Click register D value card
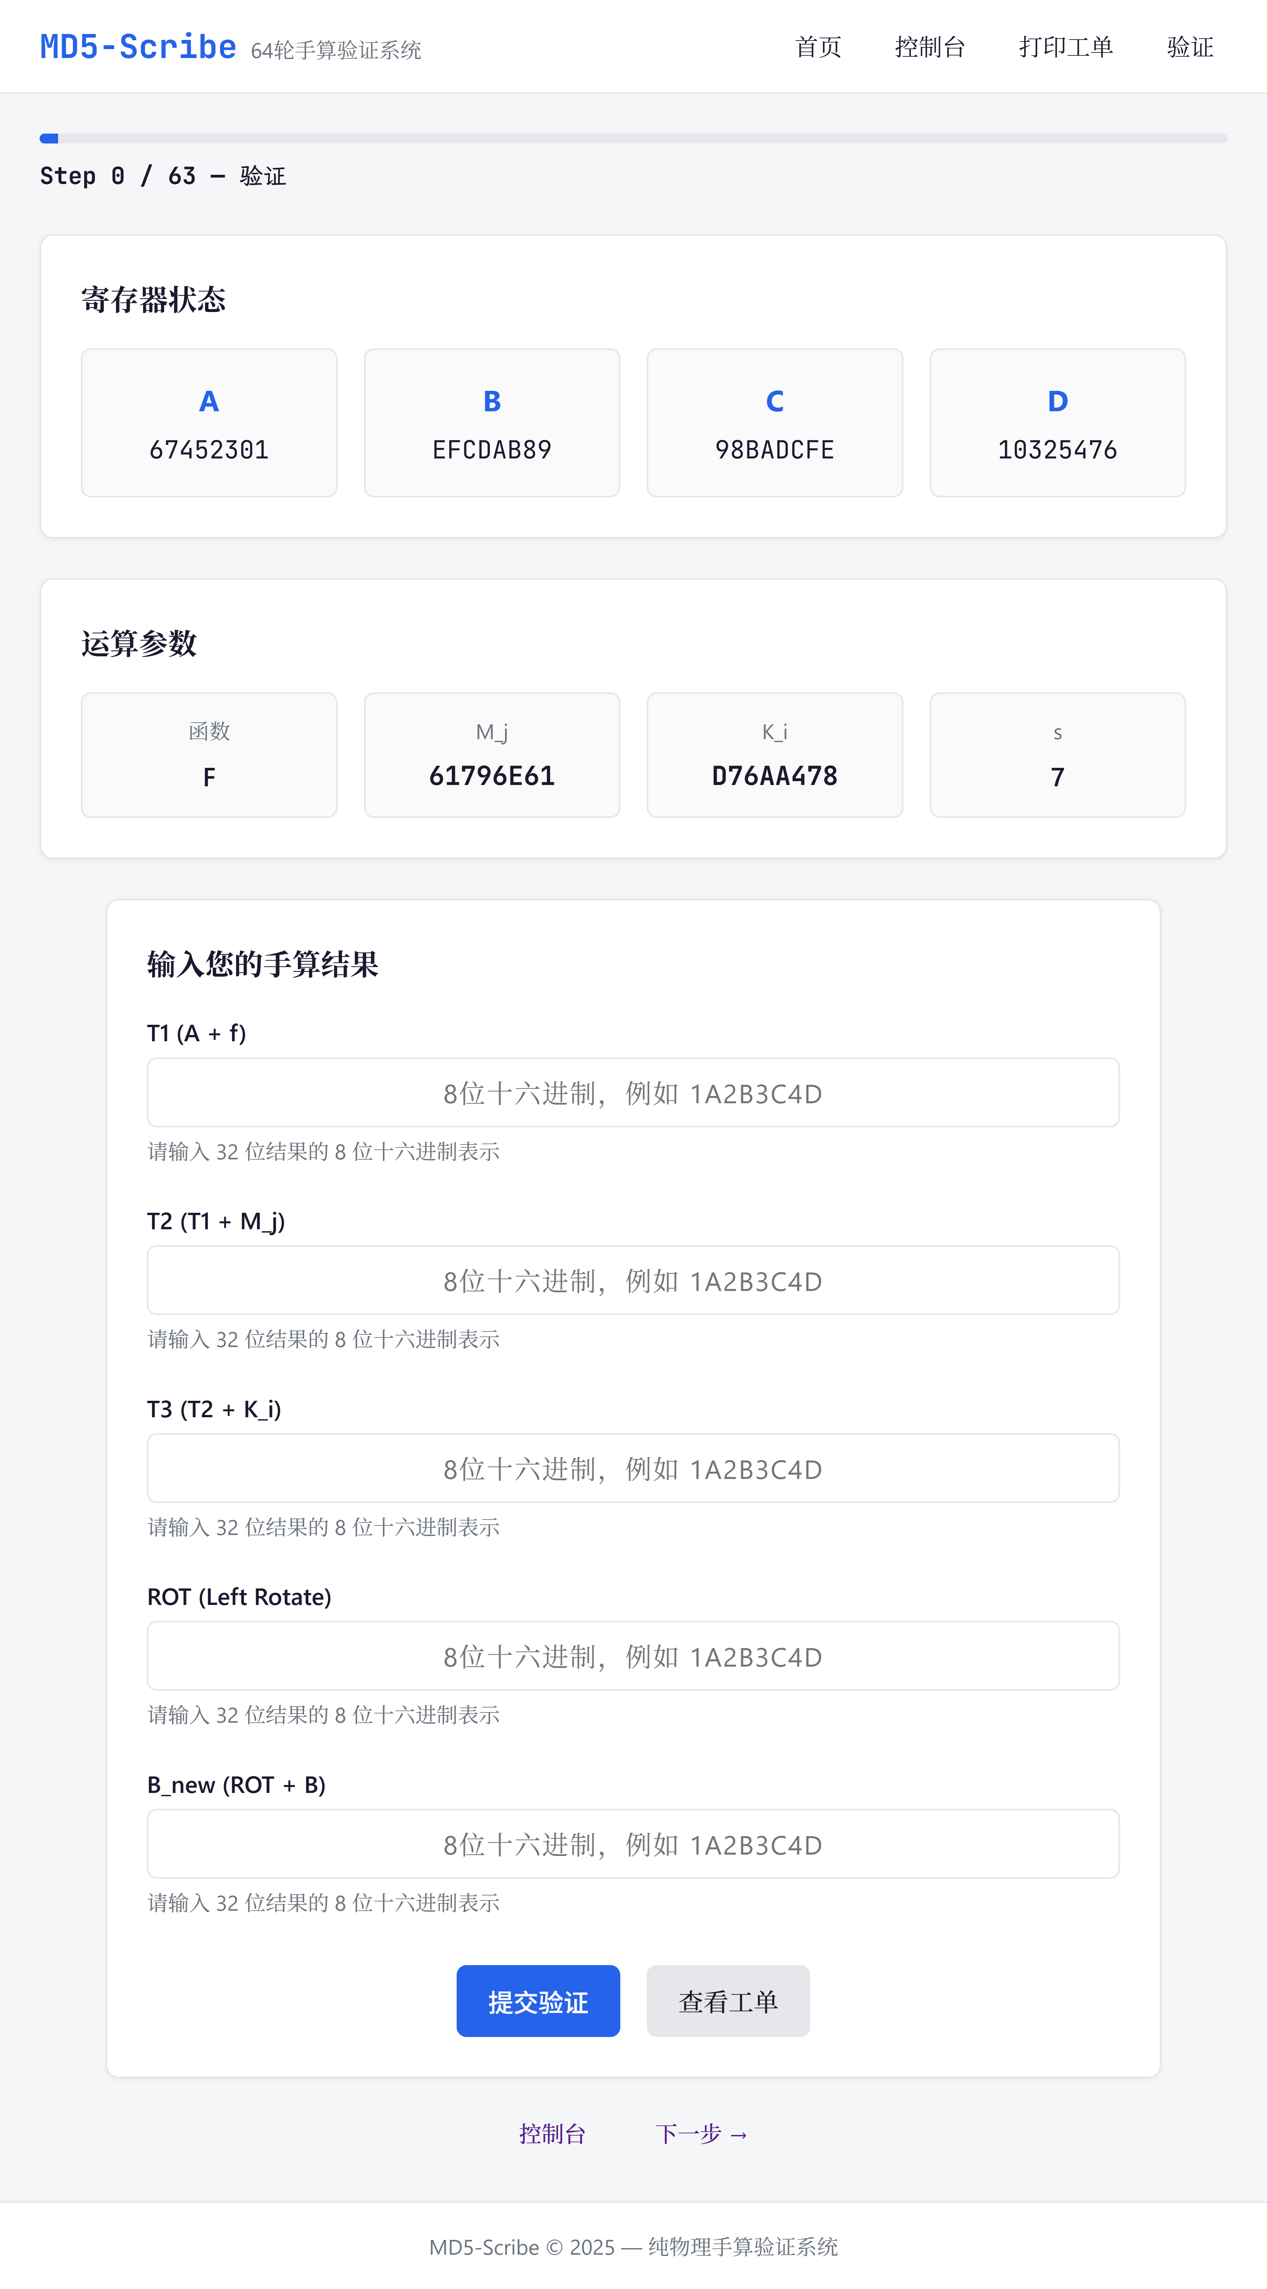 [x=1057, y=423]
